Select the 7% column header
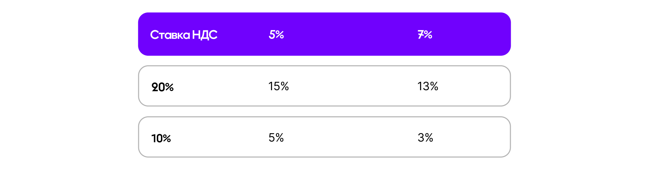 pyautogui.click(x=425, y=34)
